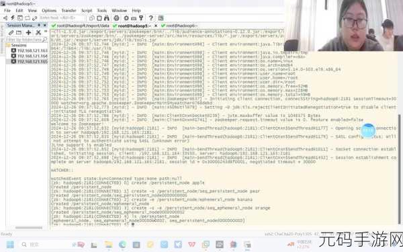This screenshot has height=252, width=403.
Task: Focus the Enter host input box
Action: pos(62,18)
